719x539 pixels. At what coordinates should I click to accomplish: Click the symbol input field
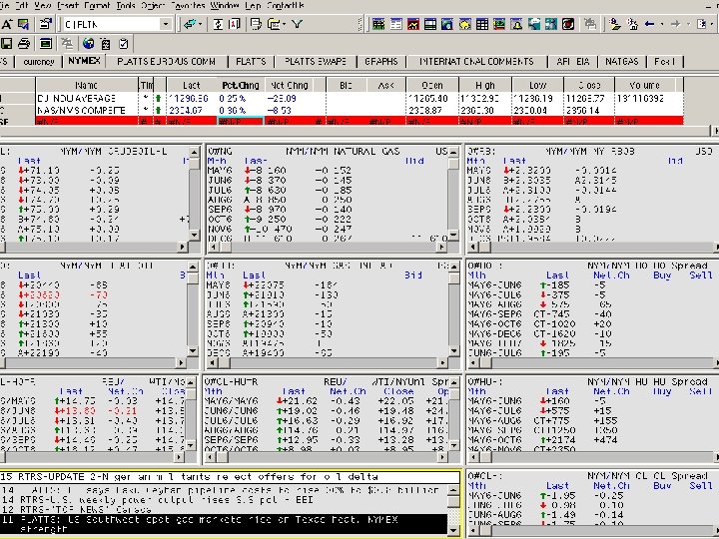[x=111, y=24]
